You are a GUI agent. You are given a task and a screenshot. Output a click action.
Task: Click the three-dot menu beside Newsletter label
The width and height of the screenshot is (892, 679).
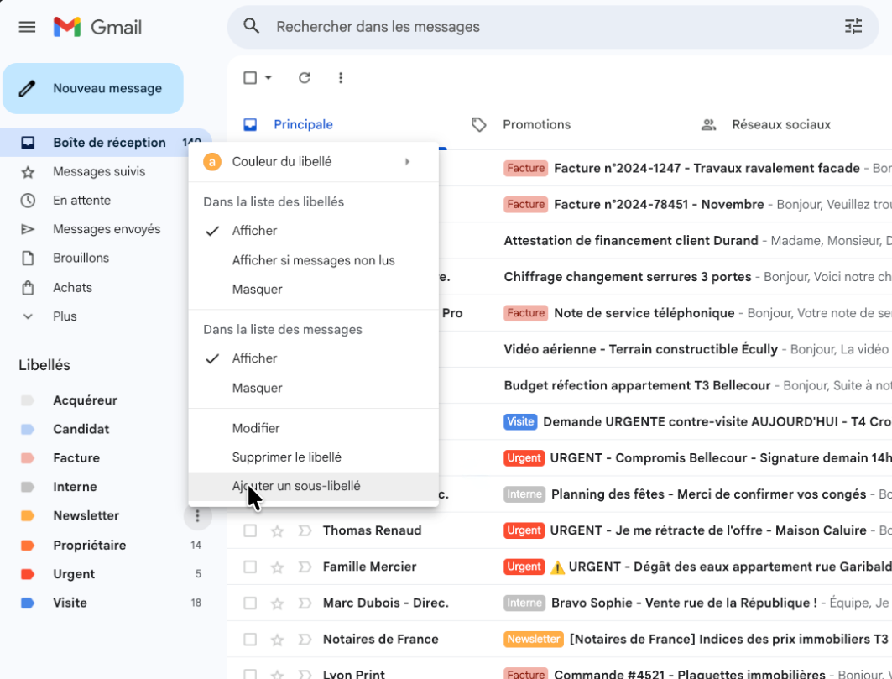197,516
